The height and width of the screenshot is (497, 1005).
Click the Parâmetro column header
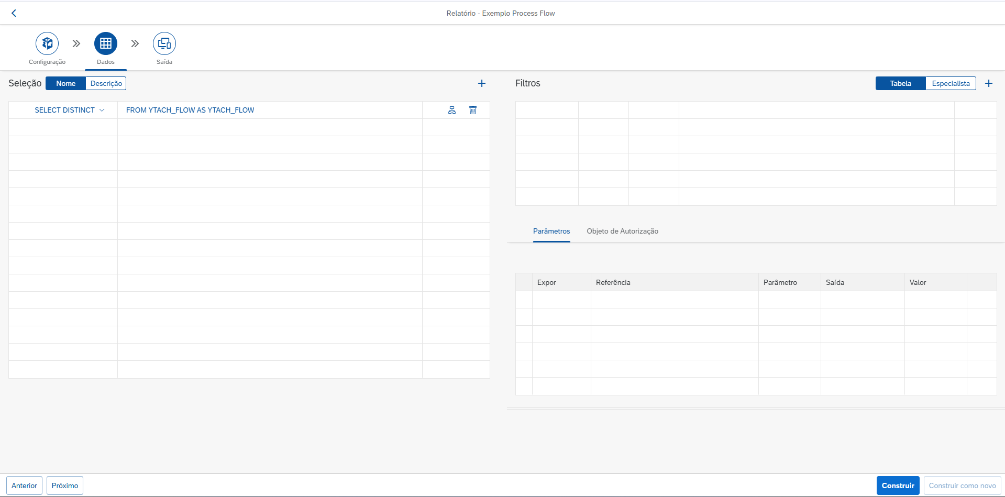(x=790, y=282)
